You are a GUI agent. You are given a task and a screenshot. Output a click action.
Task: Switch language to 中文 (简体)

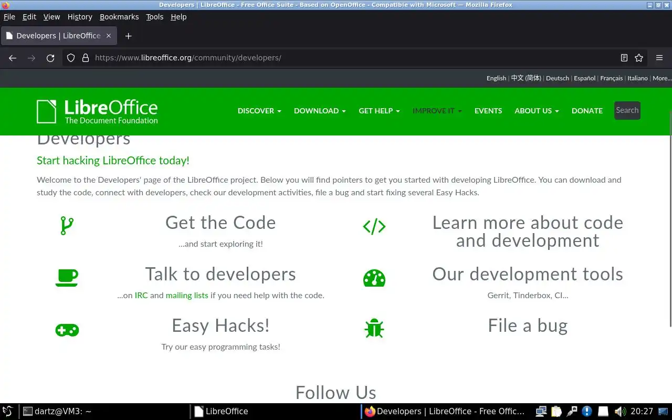pos(526,78)
